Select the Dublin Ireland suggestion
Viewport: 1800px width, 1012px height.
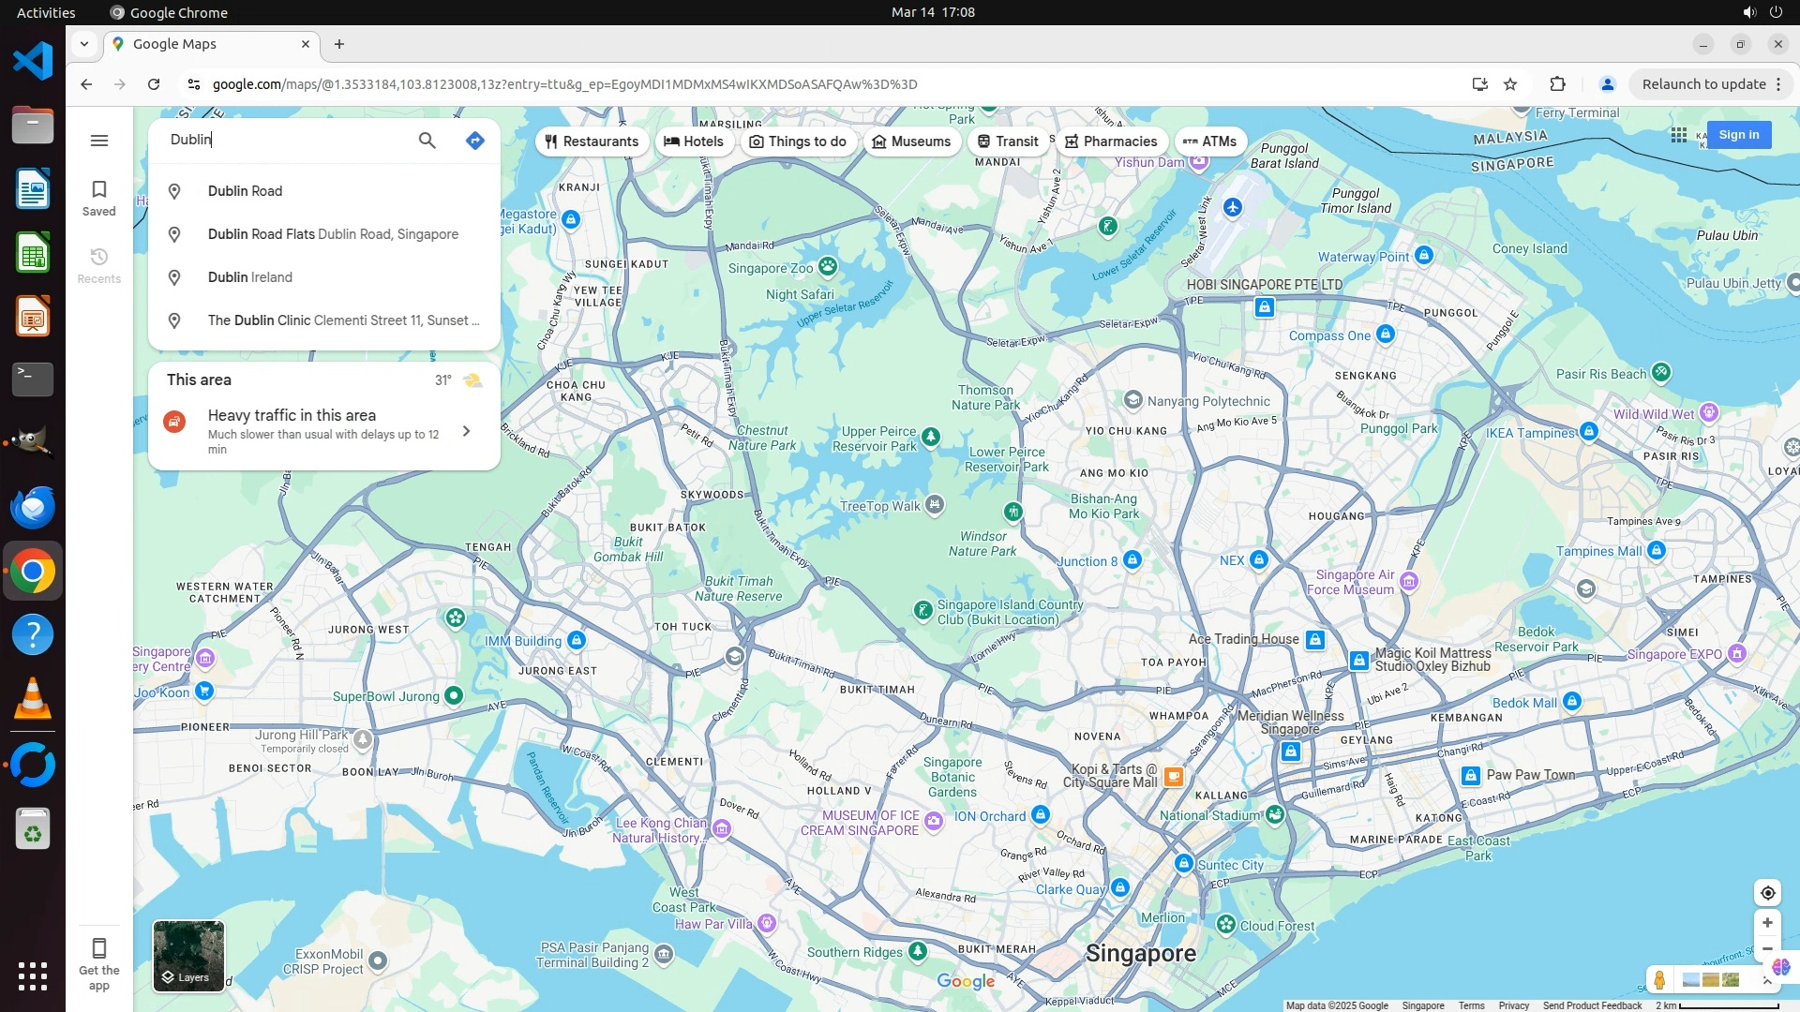coord(250,277)
